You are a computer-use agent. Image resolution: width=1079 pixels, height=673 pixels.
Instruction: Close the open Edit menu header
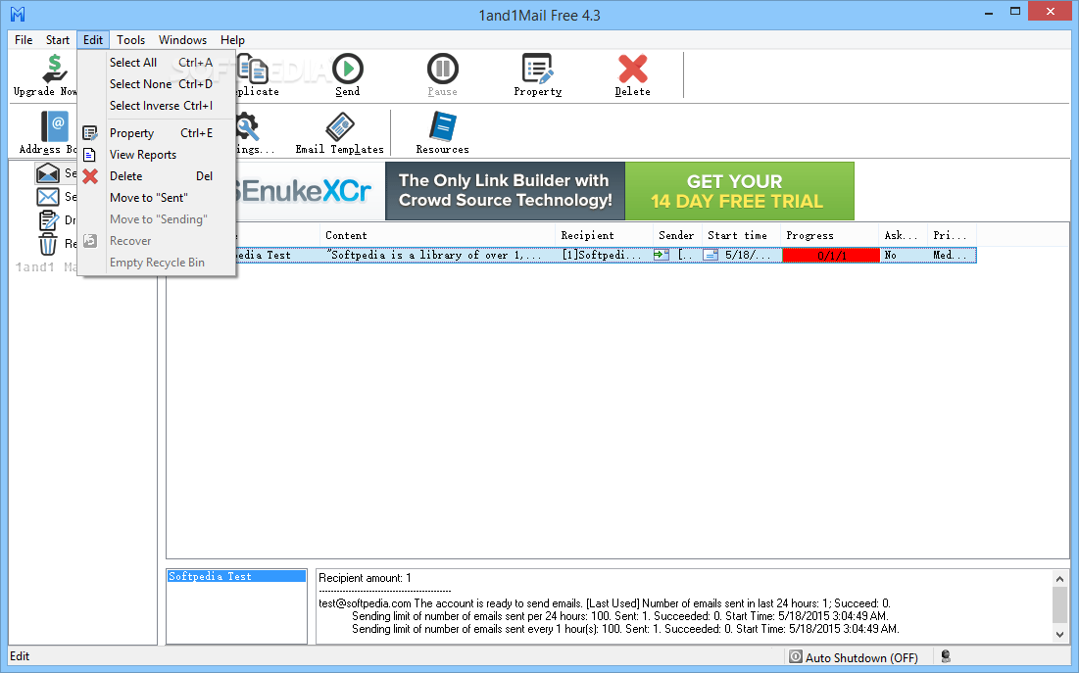point(93,40)
